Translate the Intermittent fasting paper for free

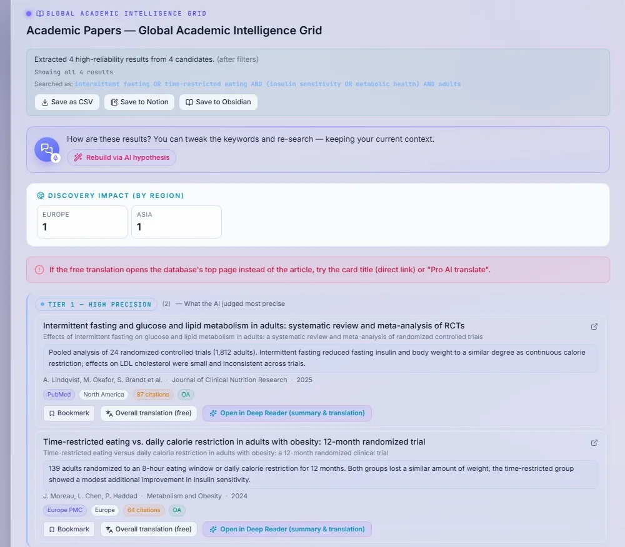[x=148, y=413]
